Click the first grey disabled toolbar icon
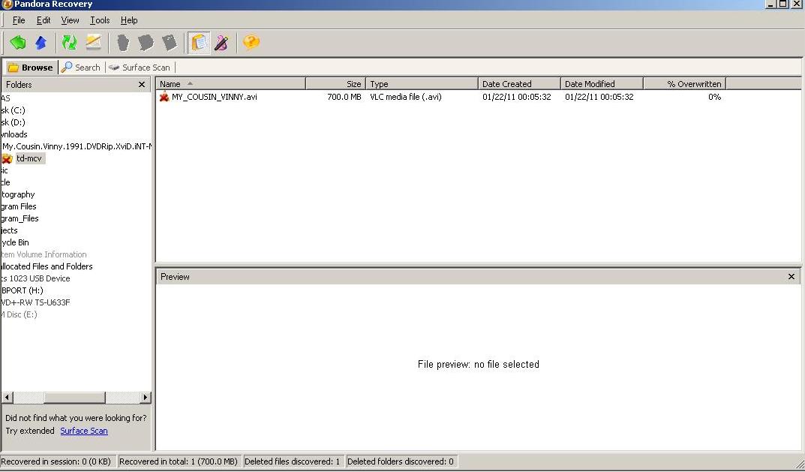Viewport: 805px width, 472px height. click(123, 42)
